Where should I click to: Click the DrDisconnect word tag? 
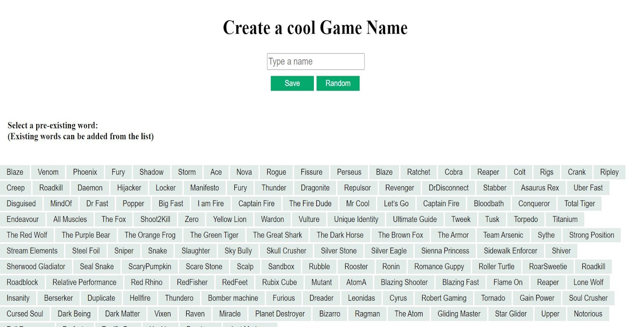448,188
